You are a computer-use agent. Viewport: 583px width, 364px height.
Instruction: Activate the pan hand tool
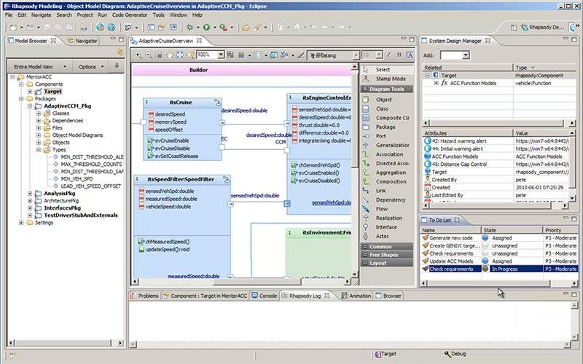[170, 55]
